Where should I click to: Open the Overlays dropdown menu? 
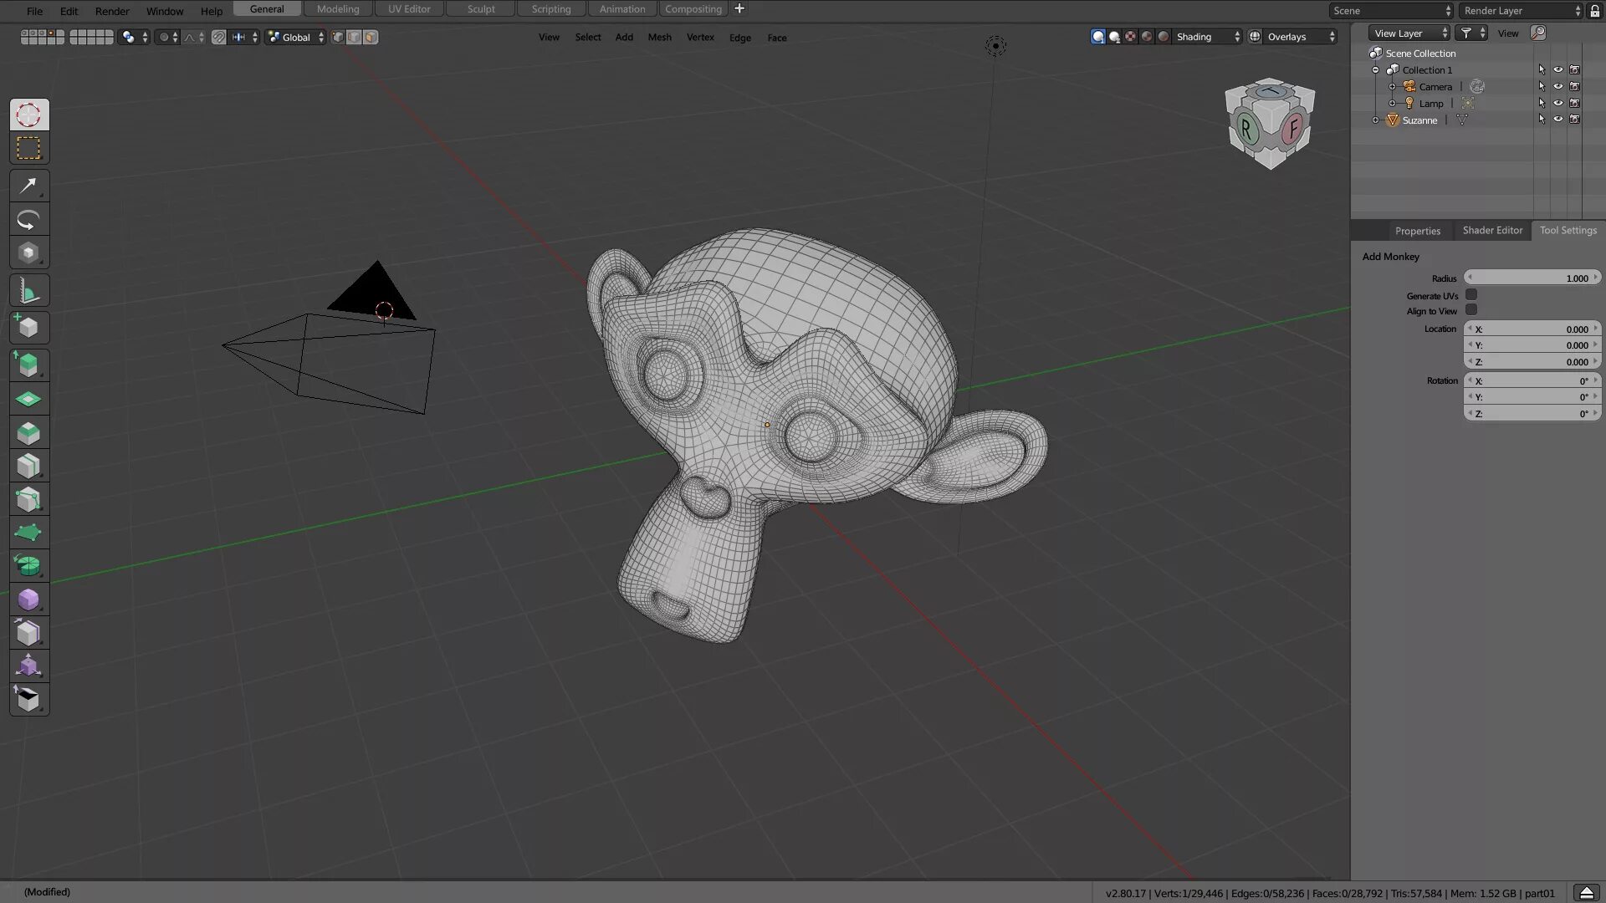point(1332,37)
